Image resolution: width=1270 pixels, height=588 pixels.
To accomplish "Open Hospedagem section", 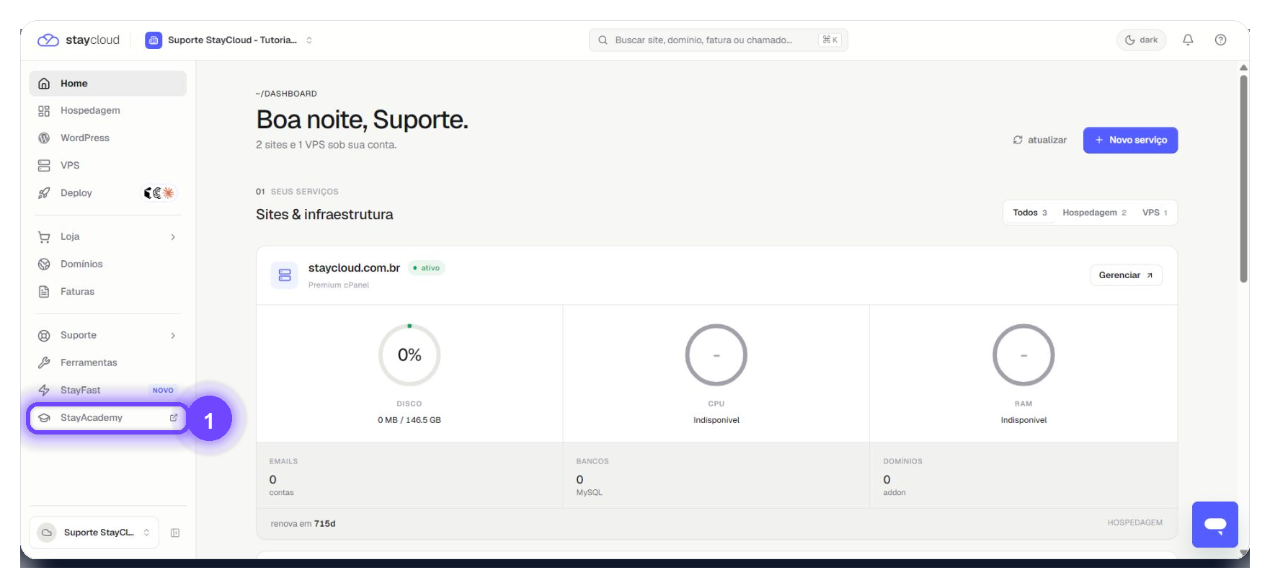I will point(107,111).
